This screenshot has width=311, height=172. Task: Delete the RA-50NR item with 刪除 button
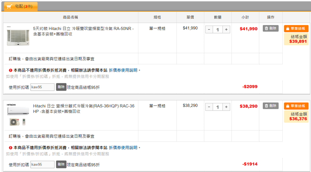pos(271,28)
